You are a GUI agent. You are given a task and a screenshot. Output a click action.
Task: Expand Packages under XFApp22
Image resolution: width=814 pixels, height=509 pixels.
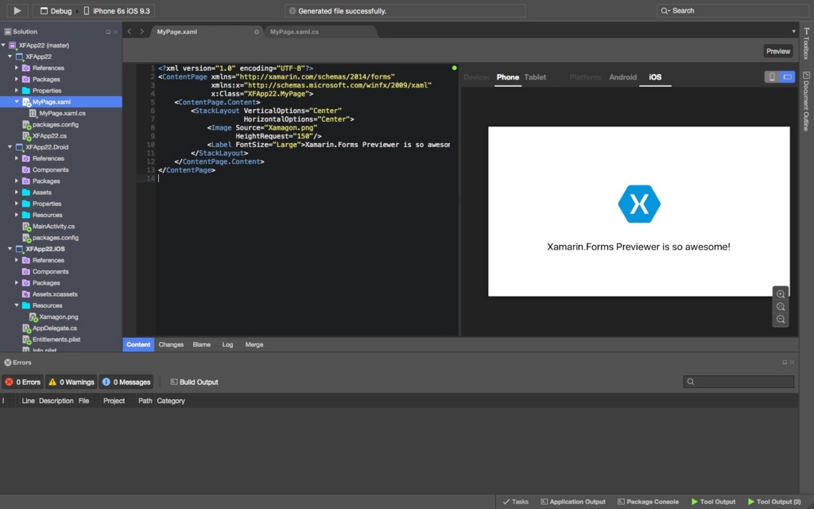17,80
